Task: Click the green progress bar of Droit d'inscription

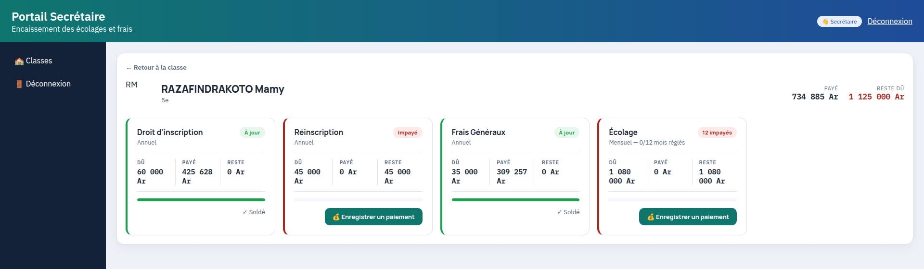Action: click(x=201, y=200)
